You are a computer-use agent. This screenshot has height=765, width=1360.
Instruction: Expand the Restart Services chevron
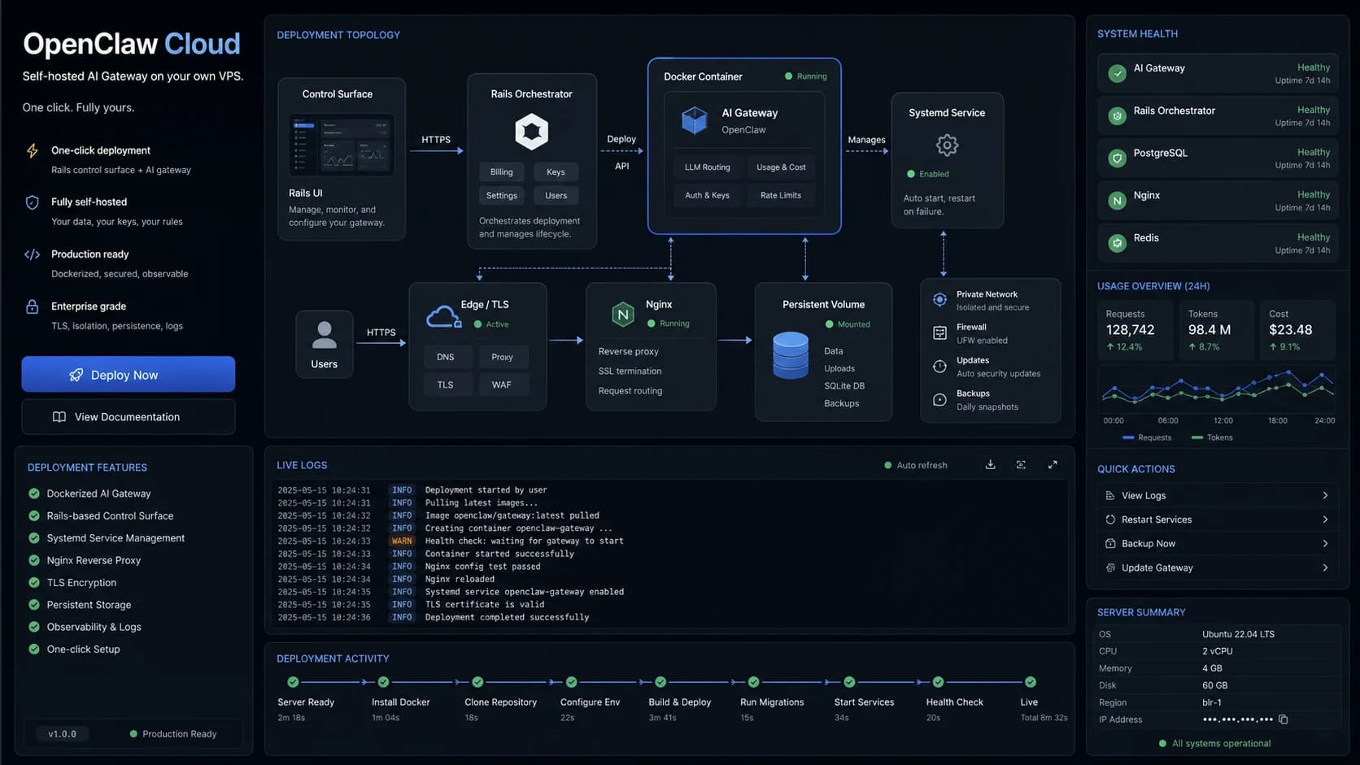click(1325, 519)
